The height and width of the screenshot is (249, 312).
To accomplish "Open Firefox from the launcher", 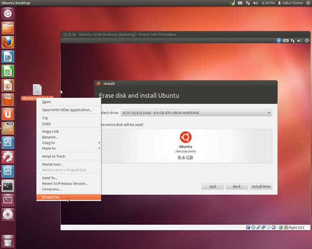I will coord(8,42).
